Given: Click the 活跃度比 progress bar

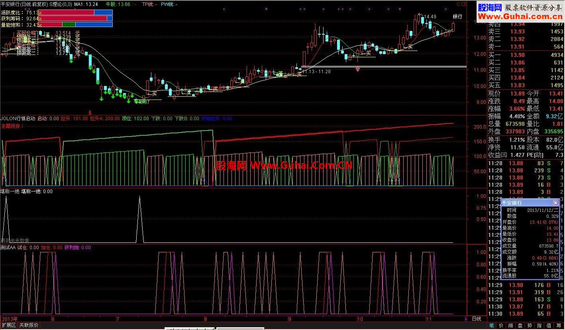Looking at the screenshot, I should [x=76, y=12].
